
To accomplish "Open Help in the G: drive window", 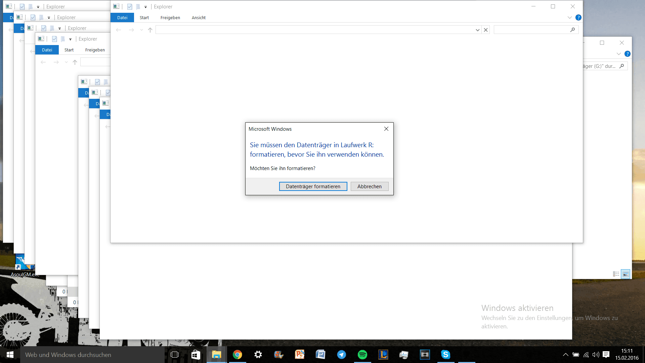I will 628,54.
